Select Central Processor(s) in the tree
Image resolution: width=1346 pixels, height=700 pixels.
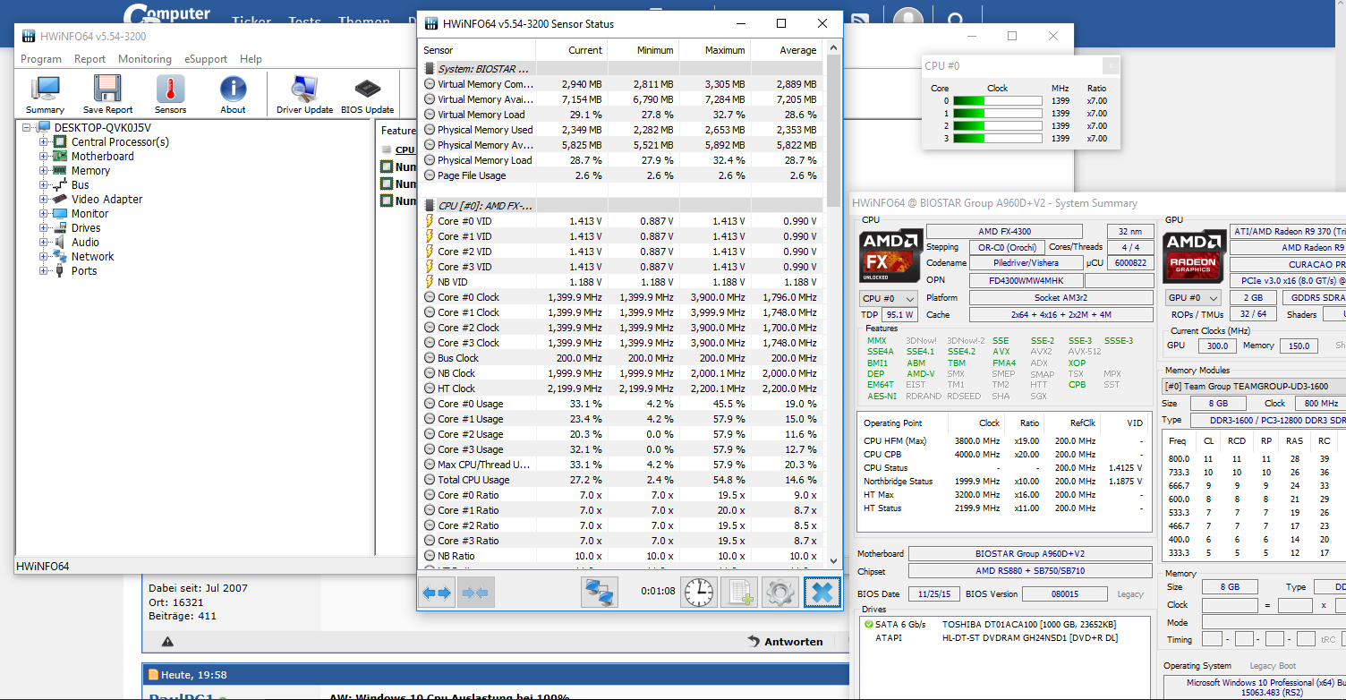pos(120,141)
